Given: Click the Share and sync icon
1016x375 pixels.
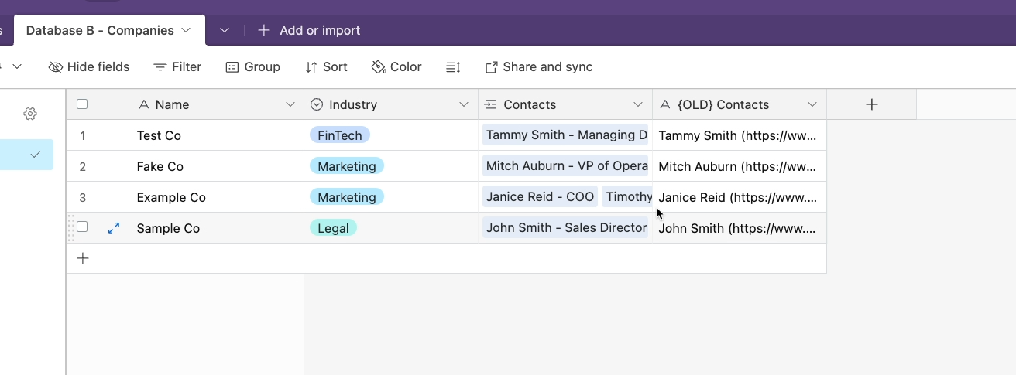Looking at the screenshot, I should [491, 67].
